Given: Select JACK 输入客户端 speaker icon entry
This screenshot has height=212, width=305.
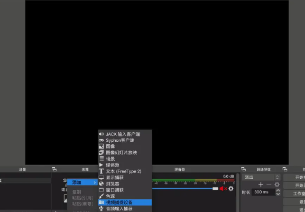Looking at the screenshot, I should (x=125, y=134).
